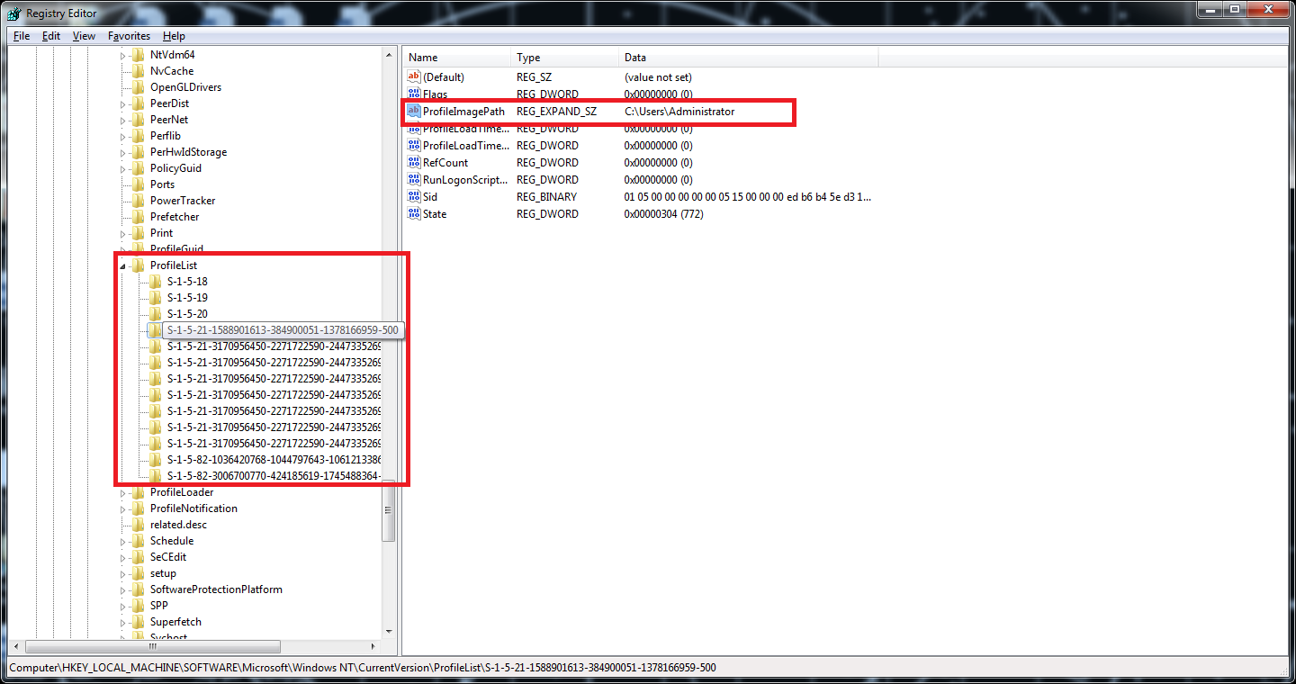Sort values by the Name column header
Screen dimensions: 1296x684
tap(456, 58)
